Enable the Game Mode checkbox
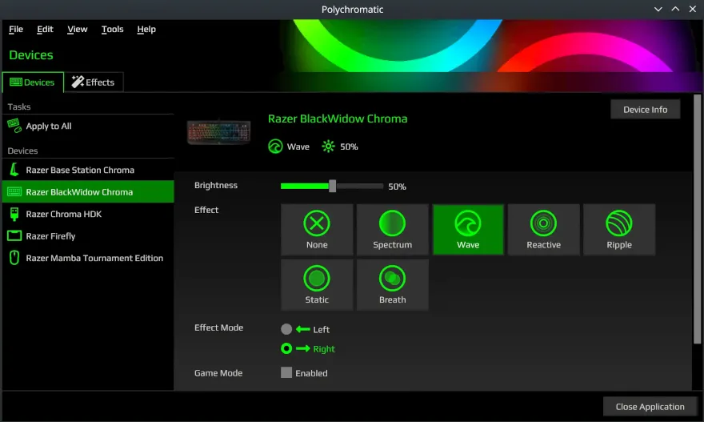Screen dimensions: 704x422 (x=286, y=372)
